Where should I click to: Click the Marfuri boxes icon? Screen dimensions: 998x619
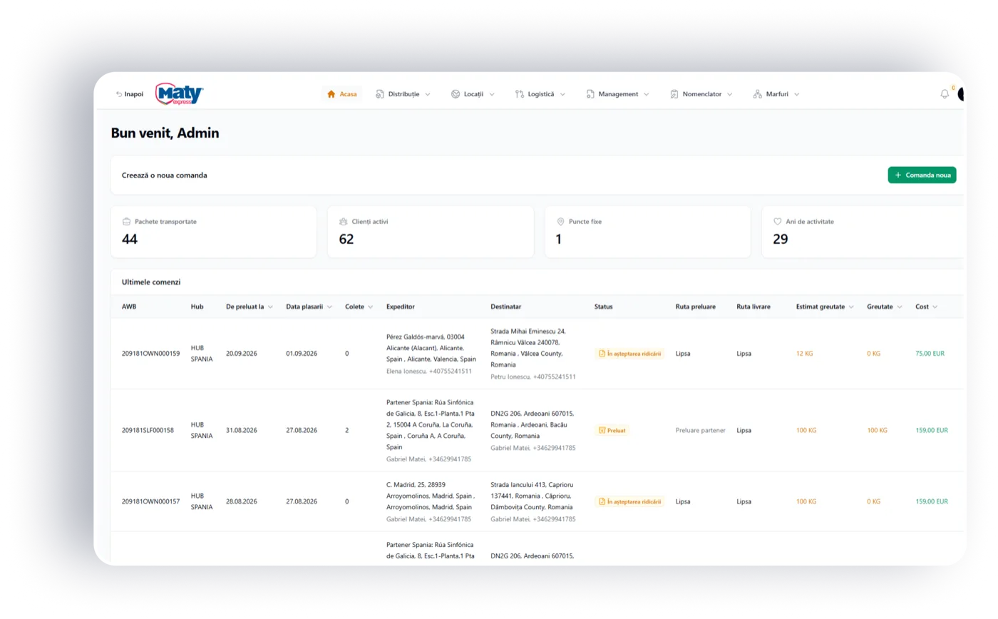[x=758, y=94]
